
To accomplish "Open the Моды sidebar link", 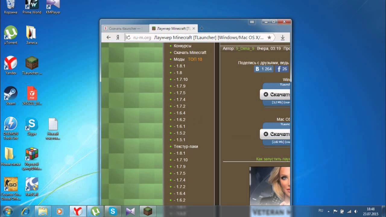I will click(x=179, y=59).
